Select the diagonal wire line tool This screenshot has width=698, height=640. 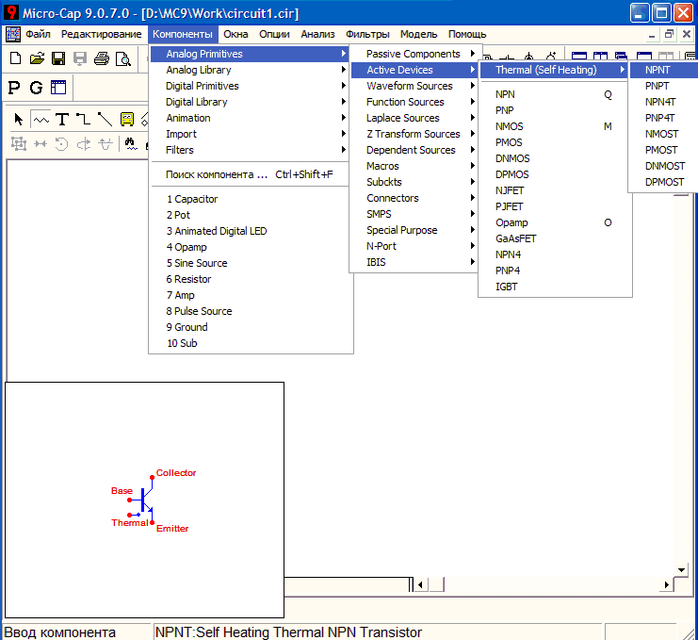point(106,120)
